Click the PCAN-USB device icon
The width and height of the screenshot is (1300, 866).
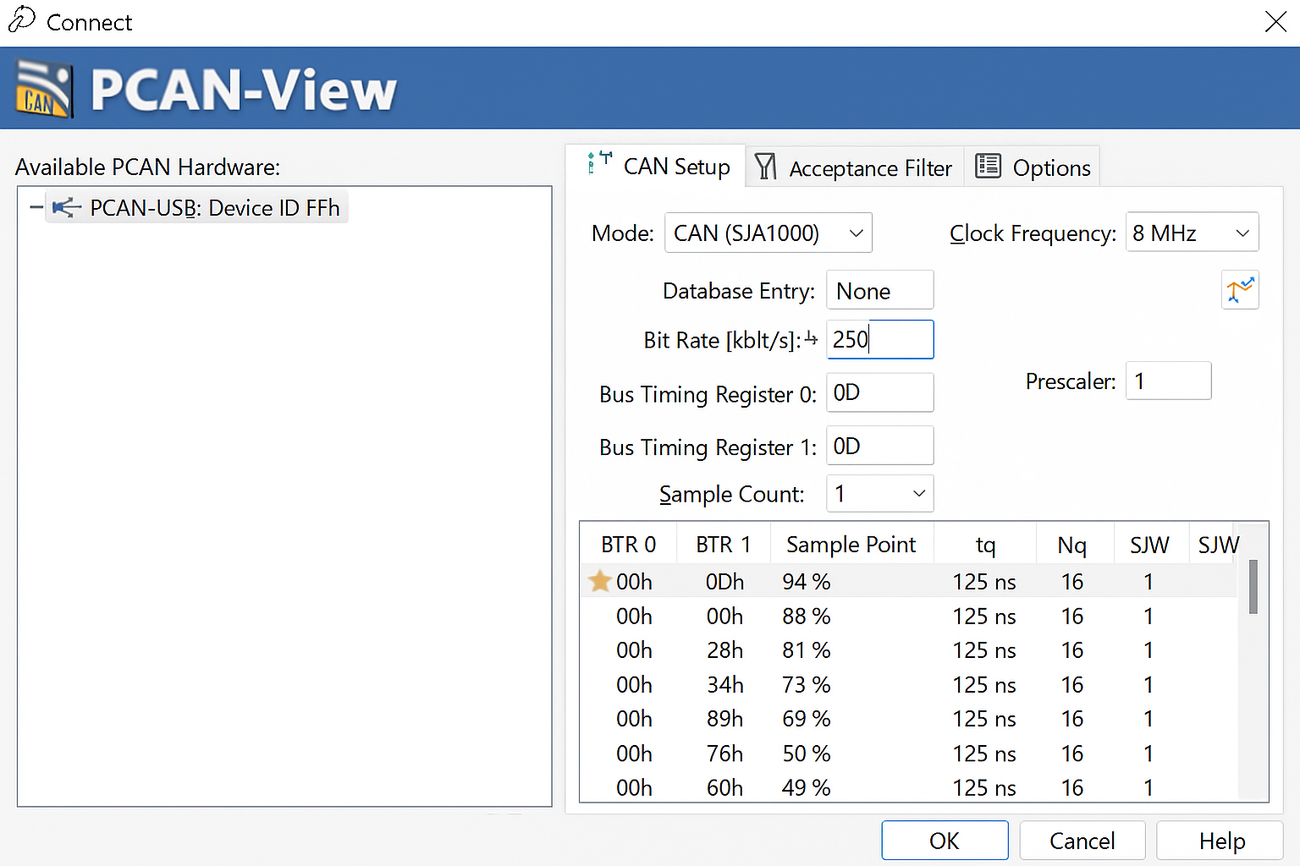pyautogui.click(x=66, y=207)
